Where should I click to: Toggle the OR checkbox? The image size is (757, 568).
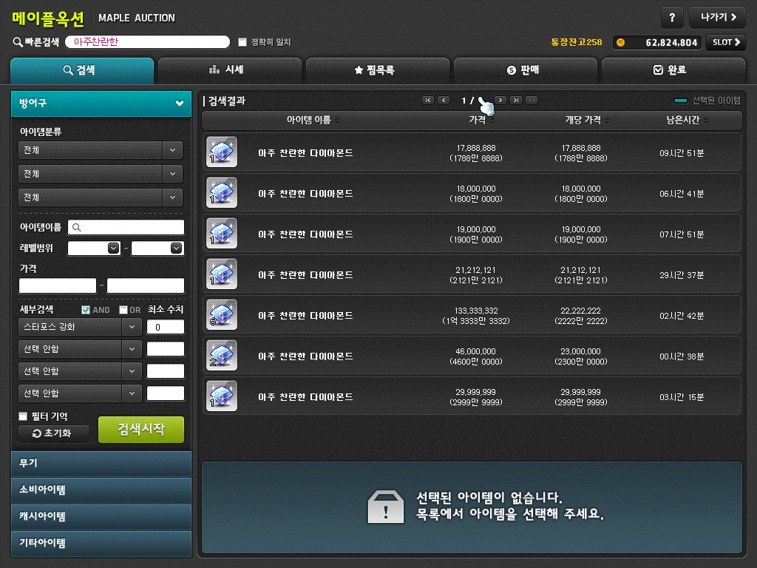pos(123,310)
